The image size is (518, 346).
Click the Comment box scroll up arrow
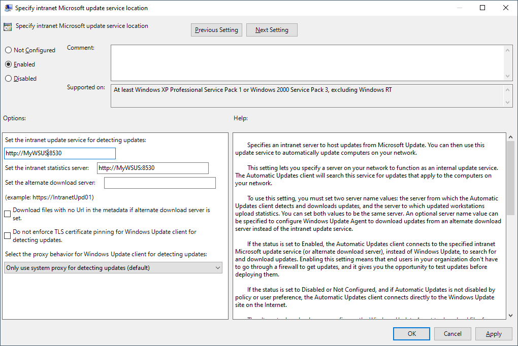(507, 50)
